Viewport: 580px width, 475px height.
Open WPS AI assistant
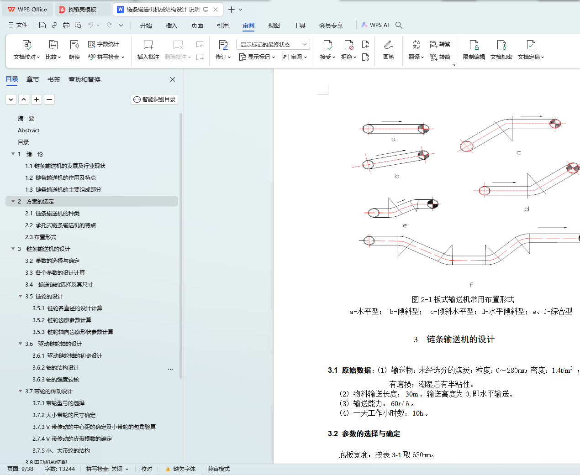(375, 25)
